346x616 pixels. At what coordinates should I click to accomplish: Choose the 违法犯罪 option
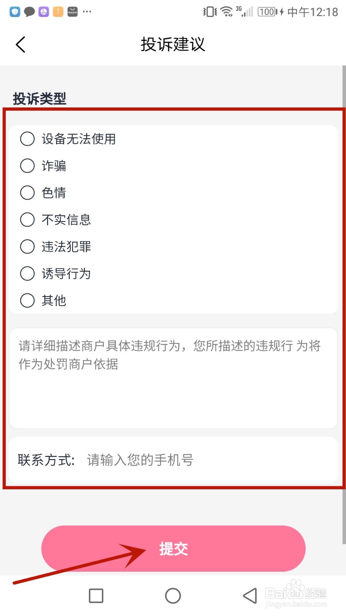click(x=27, y=247)
